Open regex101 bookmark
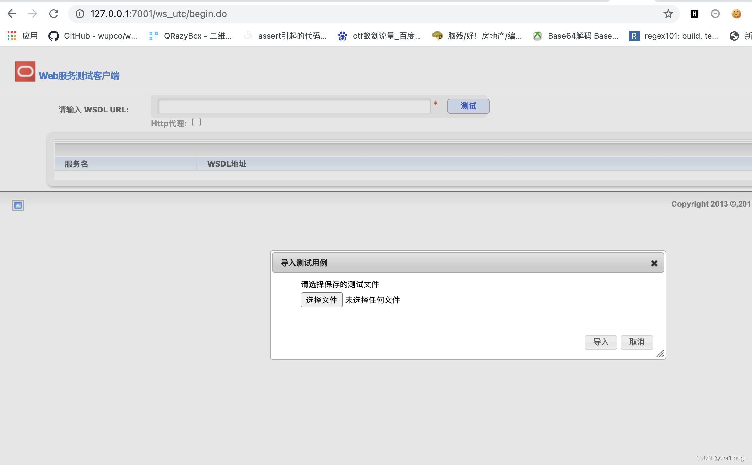 (x=674, y=36)
